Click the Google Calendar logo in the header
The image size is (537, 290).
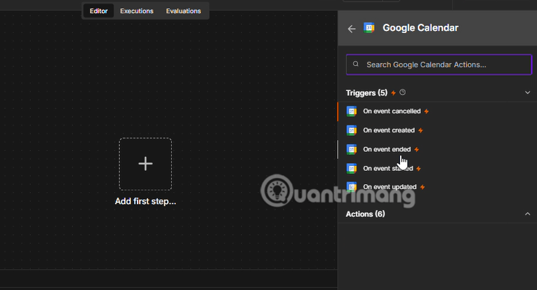point(369,27)
